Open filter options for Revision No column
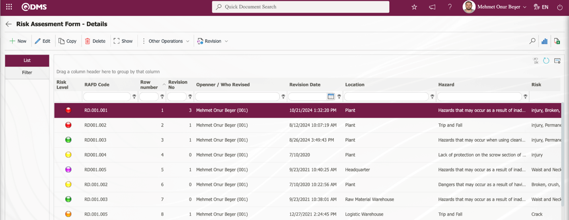Viewport: 569px width, 220px height. tap(190, 97)
